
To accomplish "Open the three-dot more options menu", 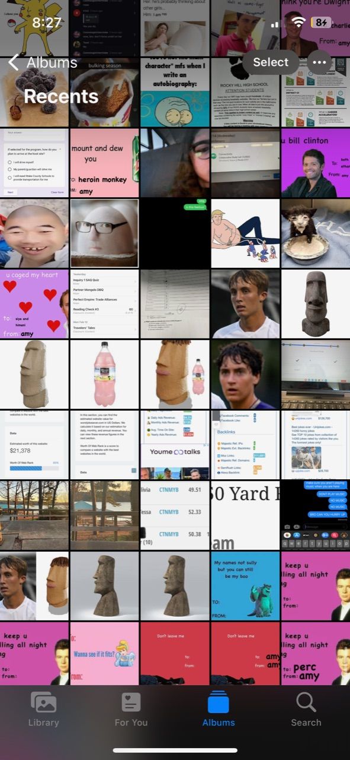I will (319, 62).
